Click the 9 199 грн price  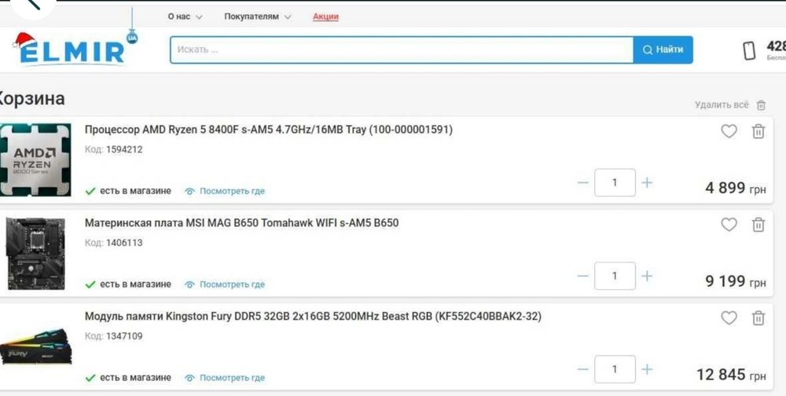(736, 281)
